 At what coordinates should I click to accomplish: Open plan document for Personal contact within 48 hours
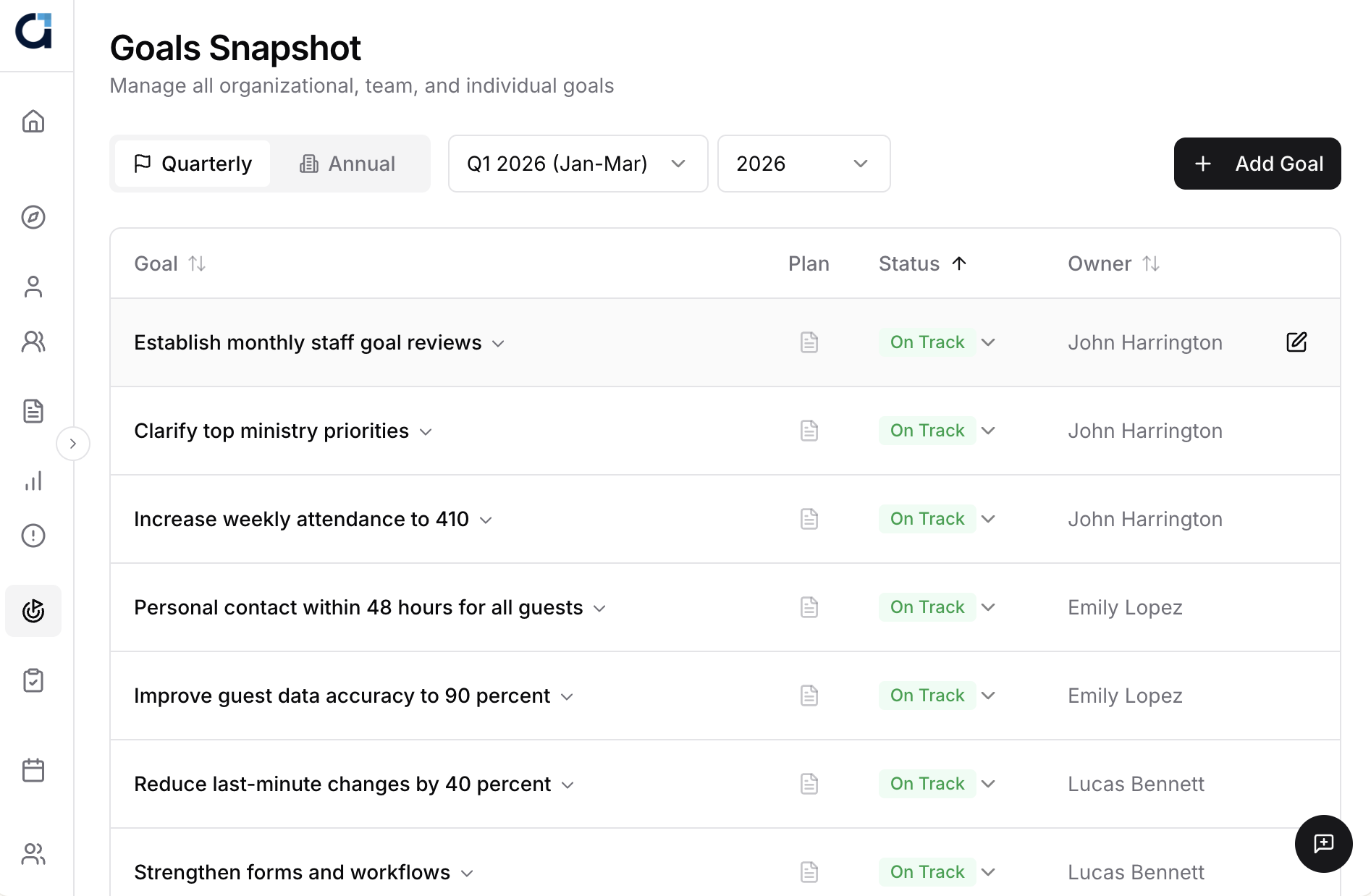[809, 607]
